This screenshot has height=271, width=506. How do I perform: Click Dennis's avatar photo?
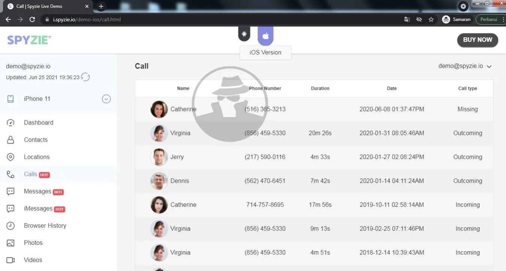(x=159, y=181)
